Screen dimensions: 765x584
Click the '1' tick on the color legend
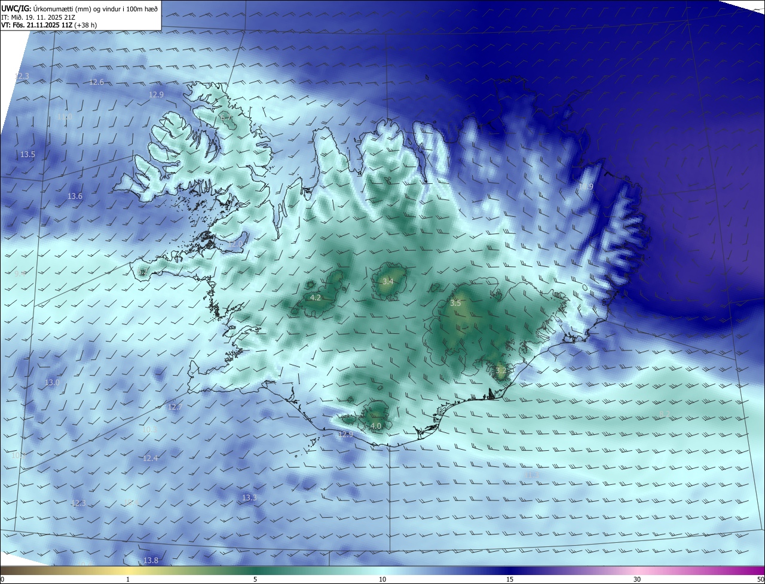(x=128, y=580)
